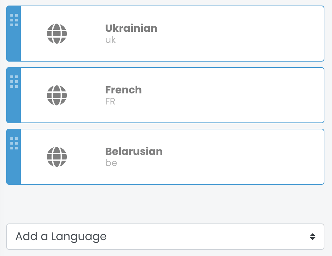
Task: Click the globe icon beside Ukrainian
Action: (x=57, y=34)
